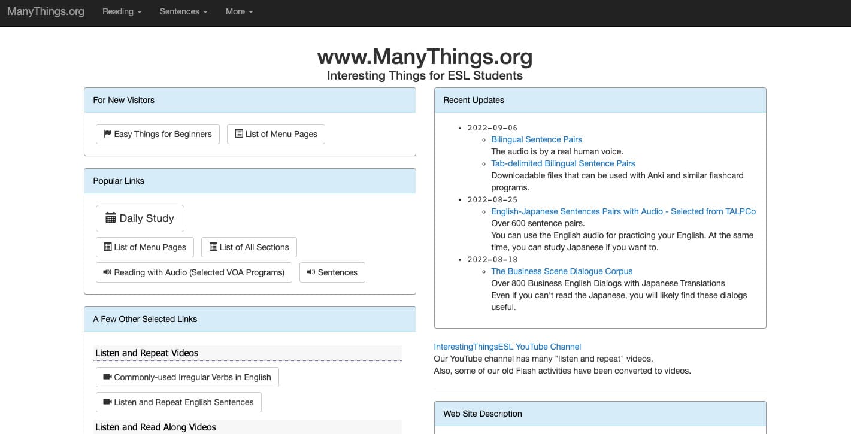Open the Daily Study page
This screenshot has width=851, height=434.
(140, 218)
